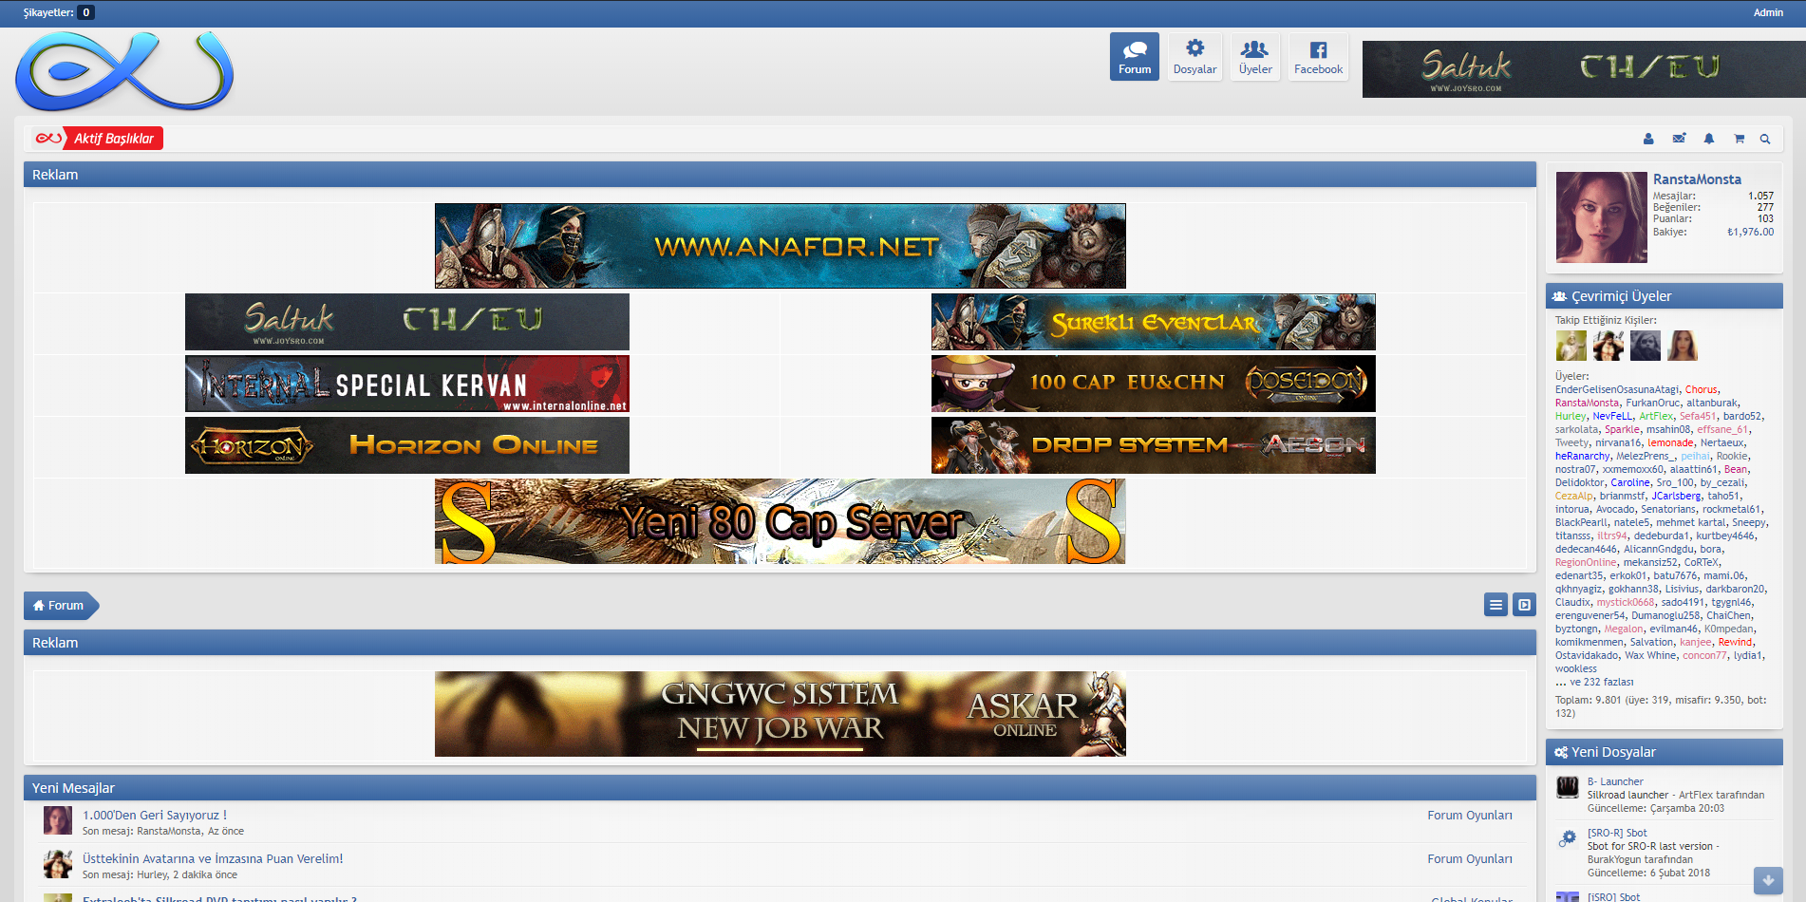Click the search magnifier icon

(1765, 139)
